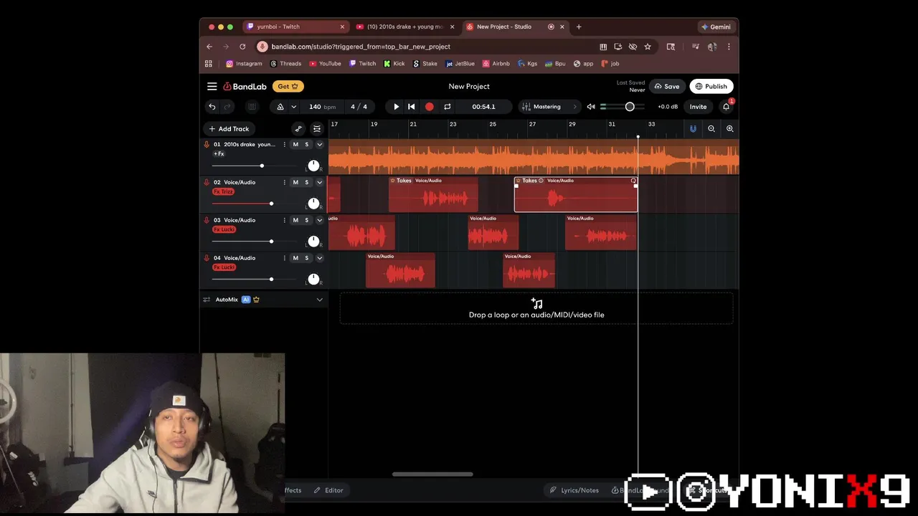Expand track 03 chevron
Screen dimensions: 918x516
pyautogui.click(x=320, y=221)
